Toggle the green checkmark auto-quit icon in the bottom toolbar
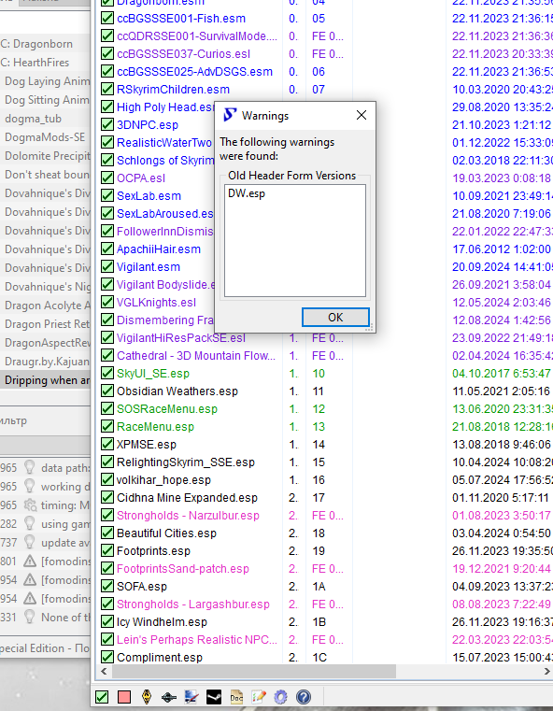The width and height of the screenshot is (553, 711). click(x=102, y=696)
